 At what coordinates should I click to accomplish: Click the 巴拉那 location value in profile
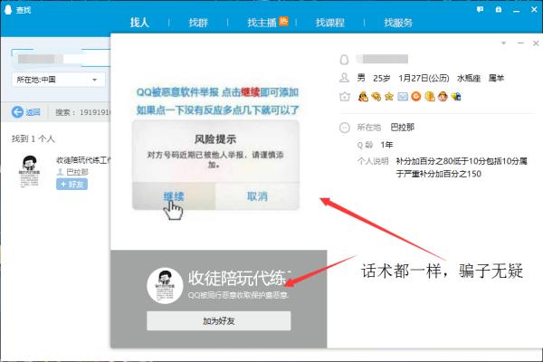403,128
